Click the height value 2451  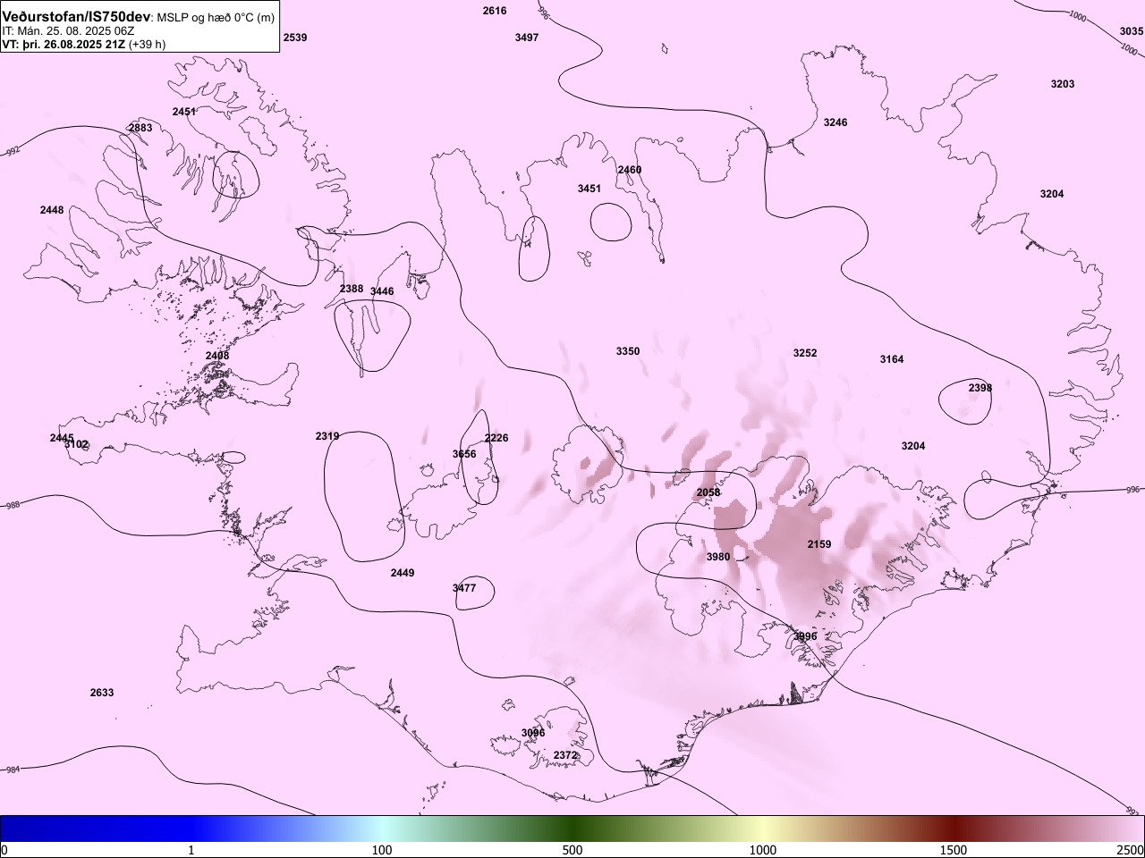coord(184,112)
